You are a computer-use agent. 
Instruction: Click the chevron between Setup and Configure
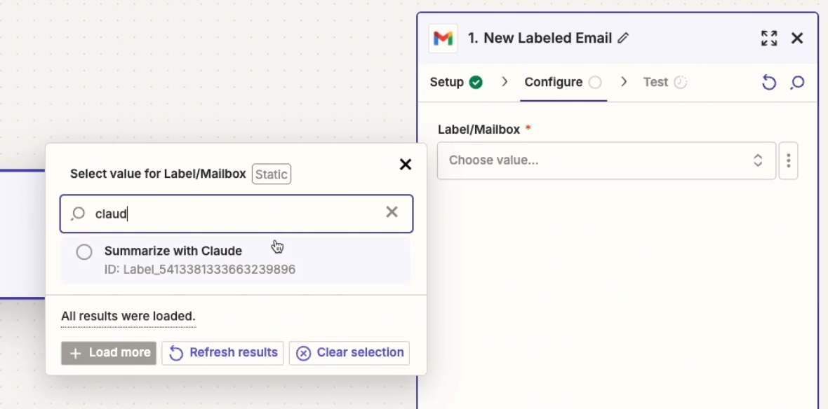pos(505,82)
